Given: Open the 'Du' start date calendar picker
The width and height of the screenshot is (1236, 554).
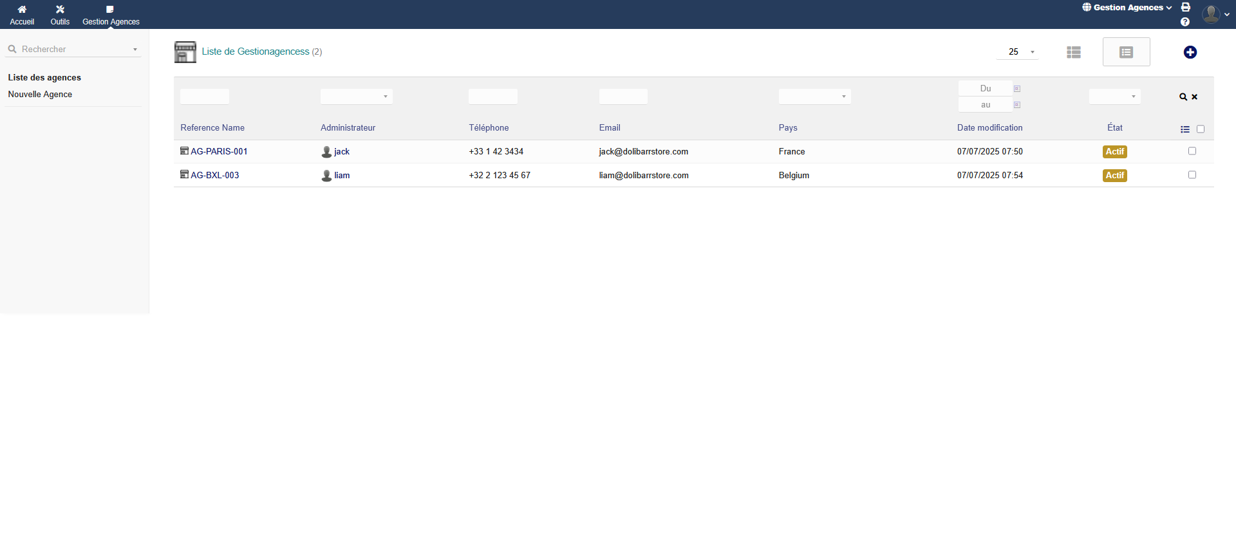Looking at the screenshot, I should coord(1017,89).
